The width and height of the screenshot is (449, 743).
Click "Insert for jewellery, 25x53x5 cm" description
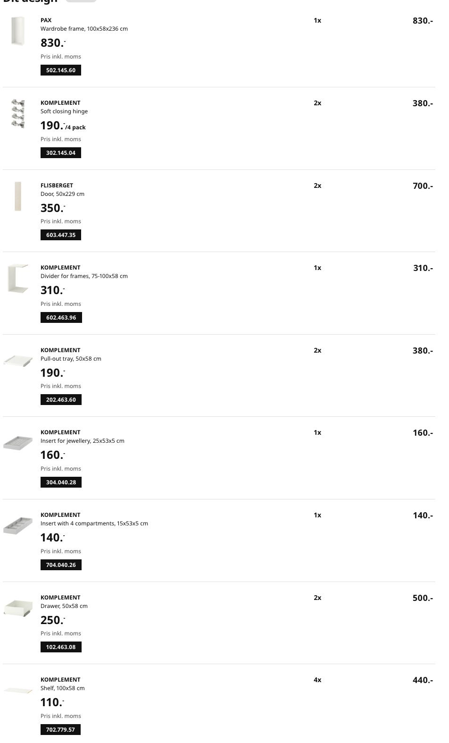pyautogui.click(x=83, y=441)
